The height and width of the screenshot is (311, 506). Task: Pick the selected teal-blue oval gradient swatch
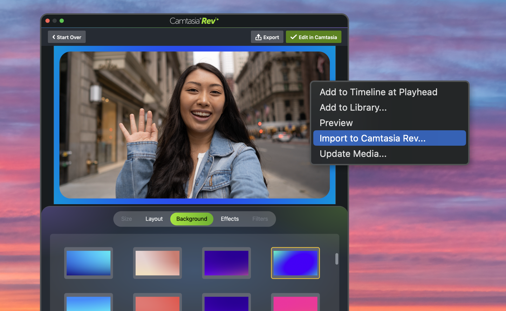tap(295, 263)
